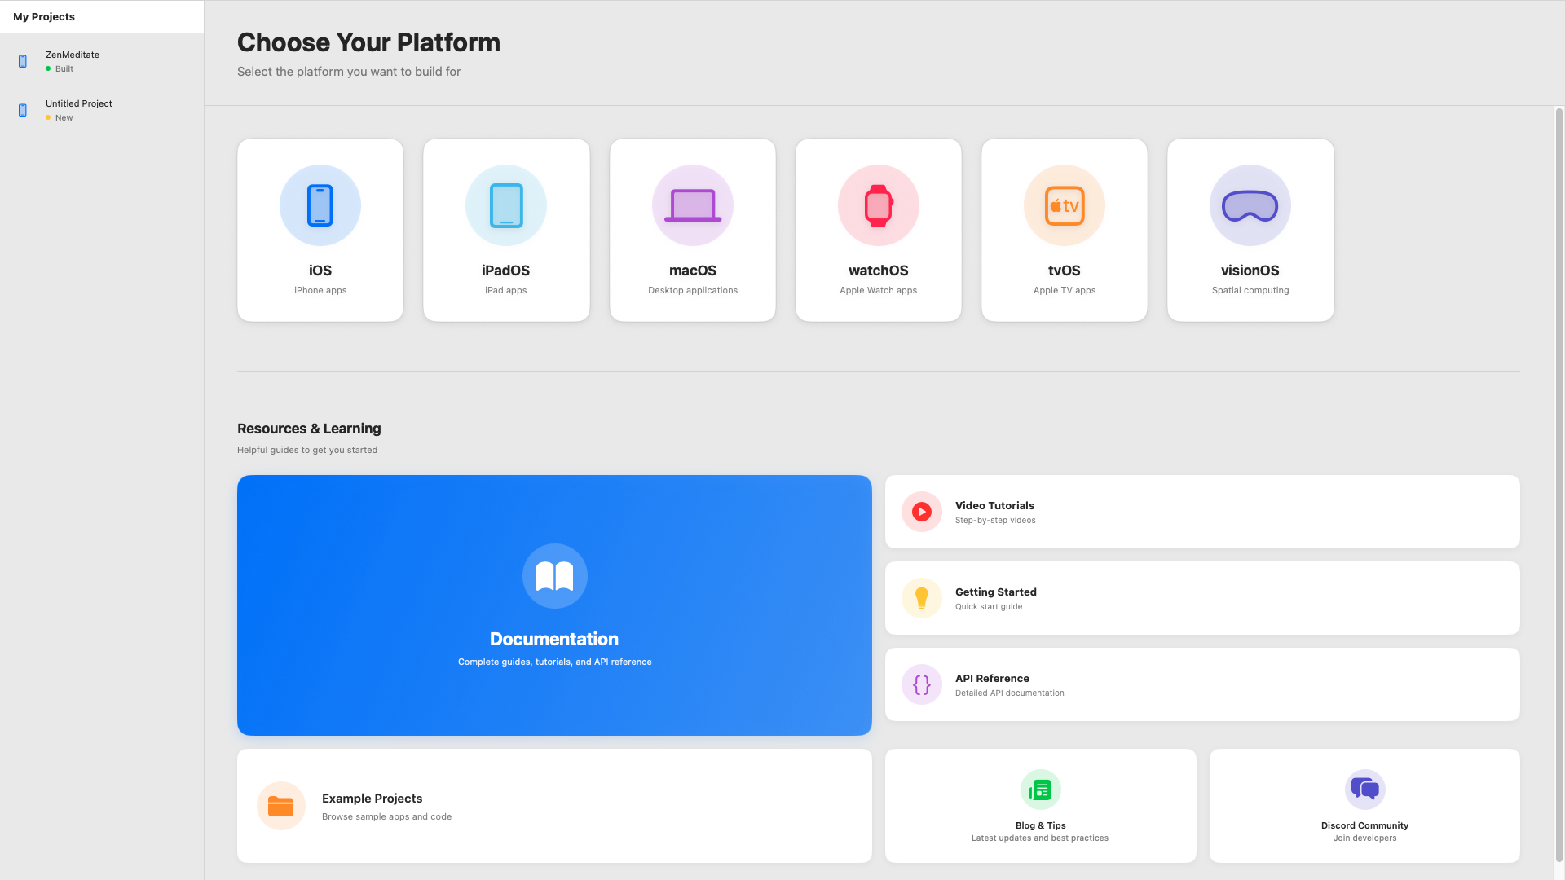This screenshot has height=880, width=1565.
Task: Open the Discord Community chat bubbles icon
Action: click(1365, 790)
